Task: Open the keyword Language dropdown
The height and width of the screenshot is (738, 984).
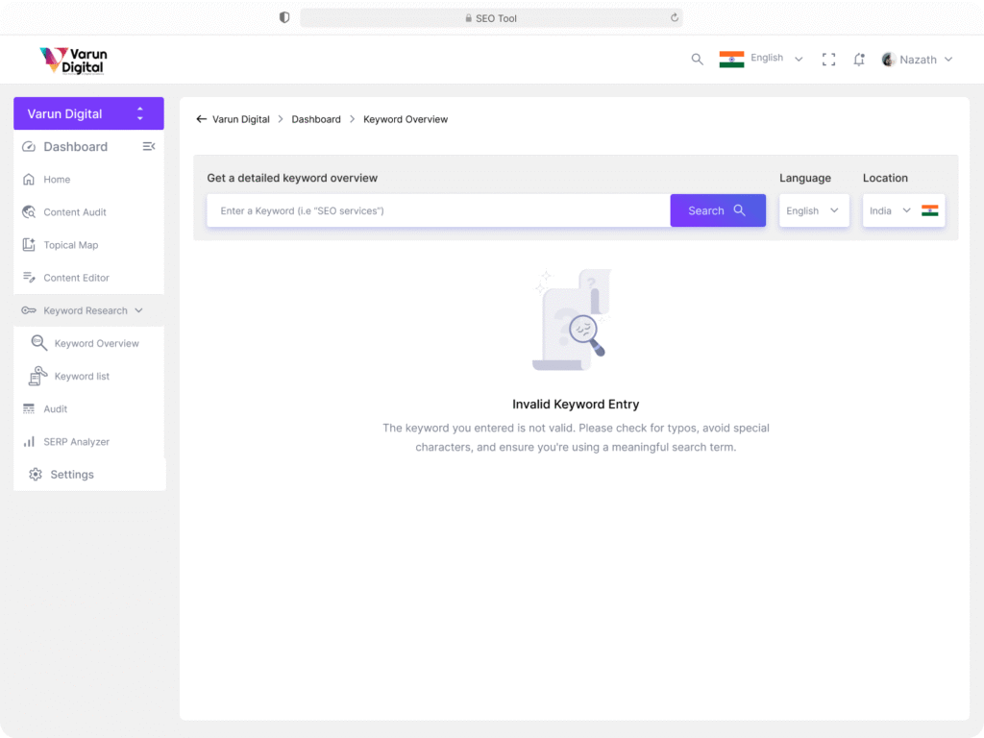Action: [x=813, y=210]
